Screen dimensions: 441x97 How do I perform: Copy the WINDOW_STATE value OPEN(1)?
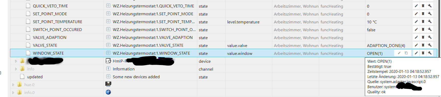click(x=406, y=53)
